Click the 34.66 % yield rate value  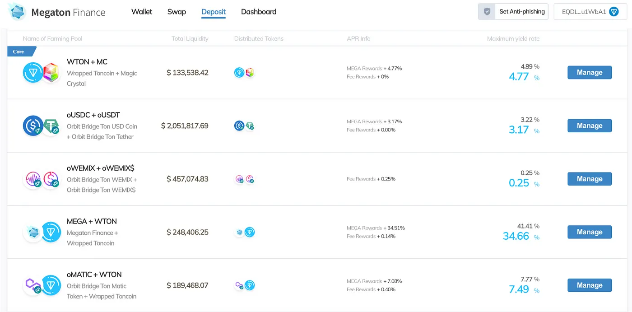[x=521, y=237]
